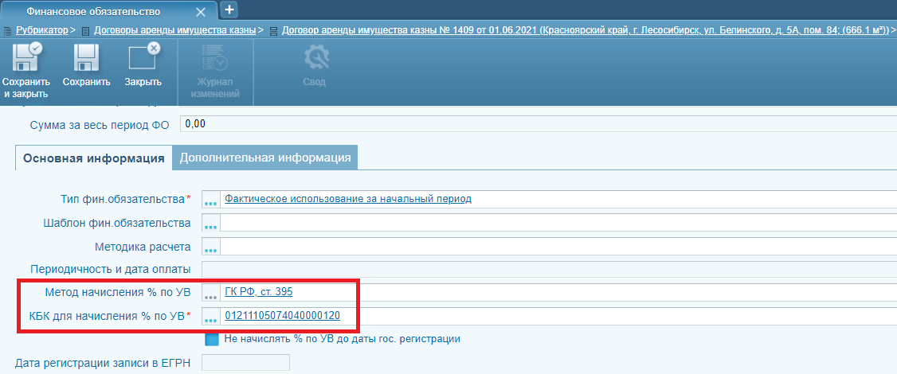Open lookup for Методика расчета

point(211,247)
